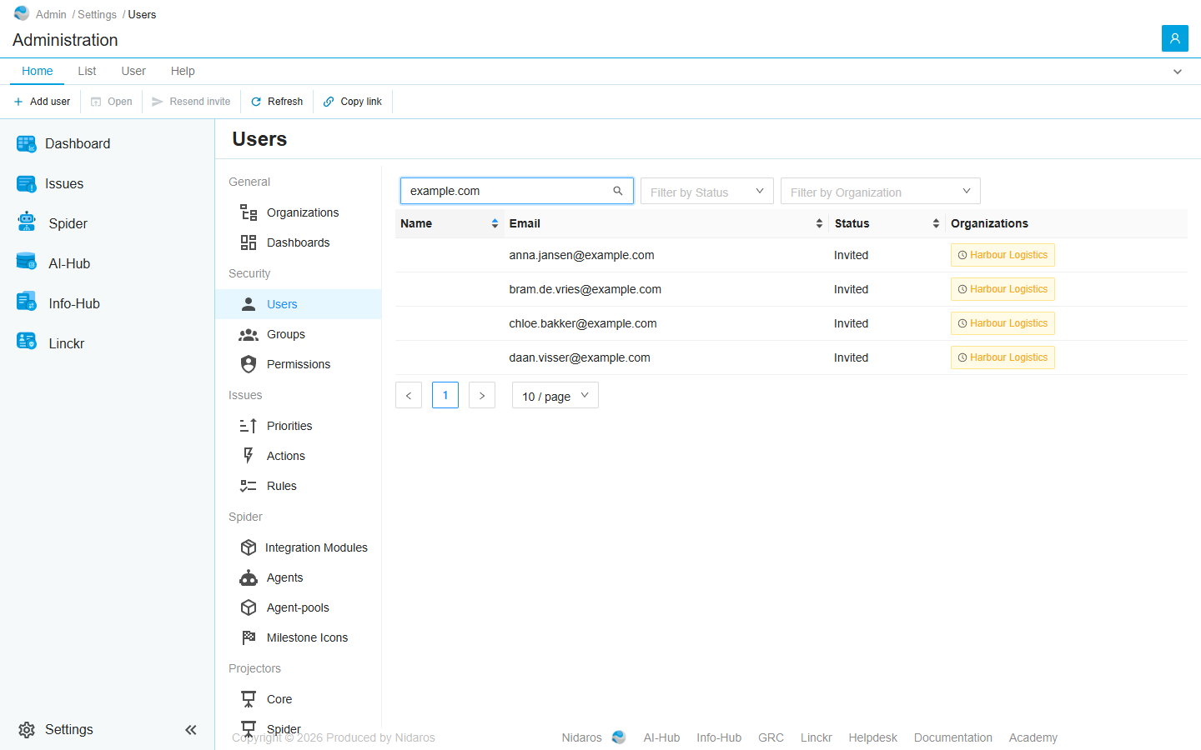Go to previous page of results
Image resolution: width=1201 pixels, height=750 pixels.
pos(409,395)
